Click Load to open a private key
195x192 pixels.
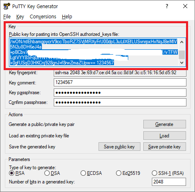coord(164,136)
